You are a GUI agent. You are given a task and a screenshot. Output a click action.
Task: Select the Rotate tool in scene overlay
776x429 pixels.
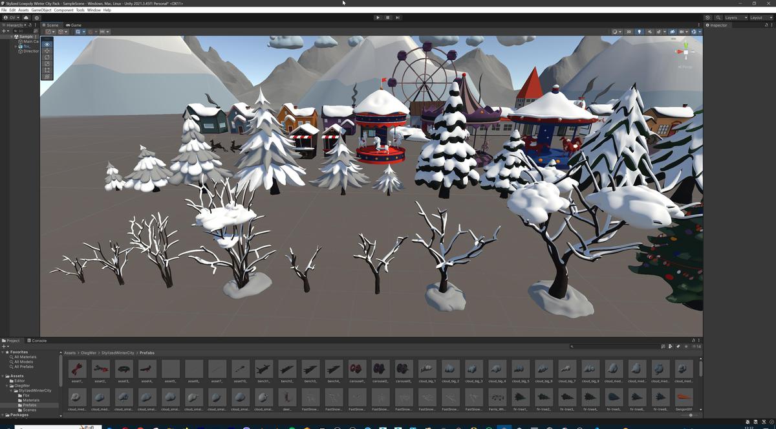click(47, 57)
